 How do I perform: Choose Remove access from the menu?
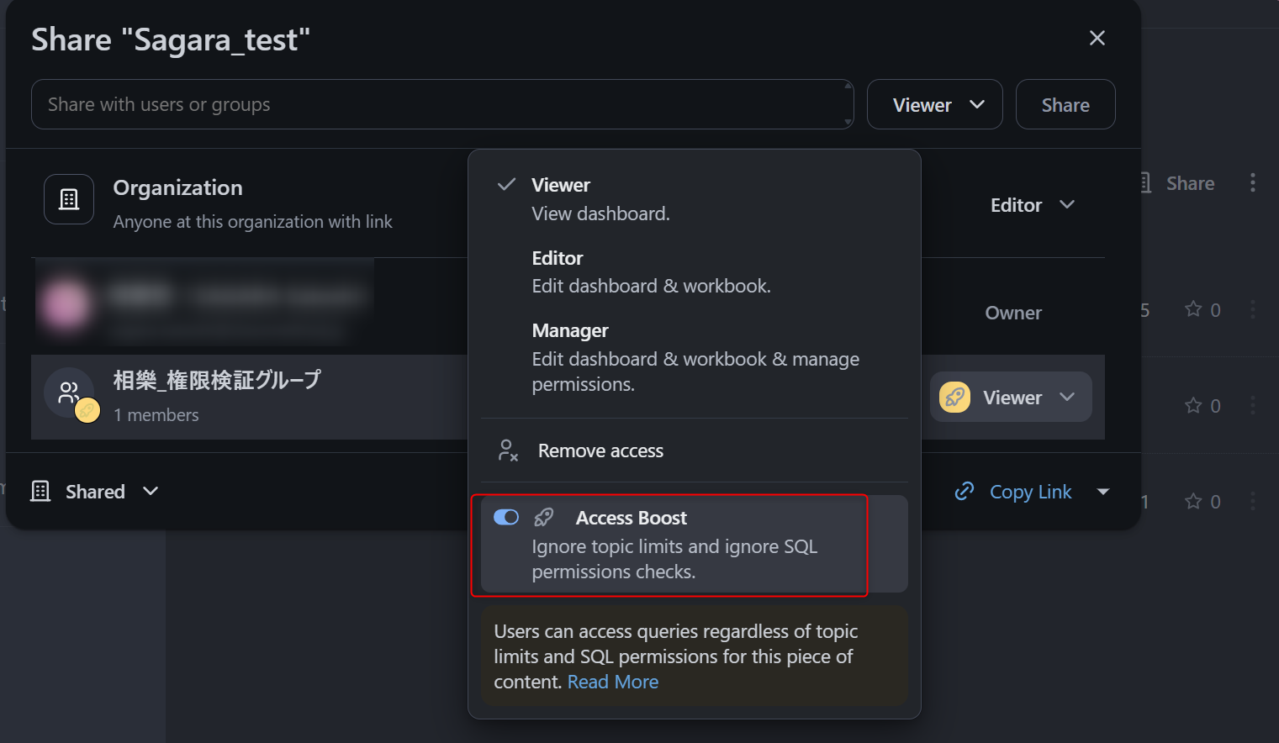(600, 451)
